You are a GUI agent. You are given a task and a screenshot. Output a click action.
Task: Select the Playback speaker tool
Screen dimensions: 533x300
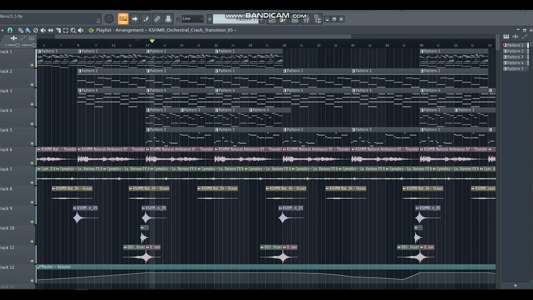(80, 30)
